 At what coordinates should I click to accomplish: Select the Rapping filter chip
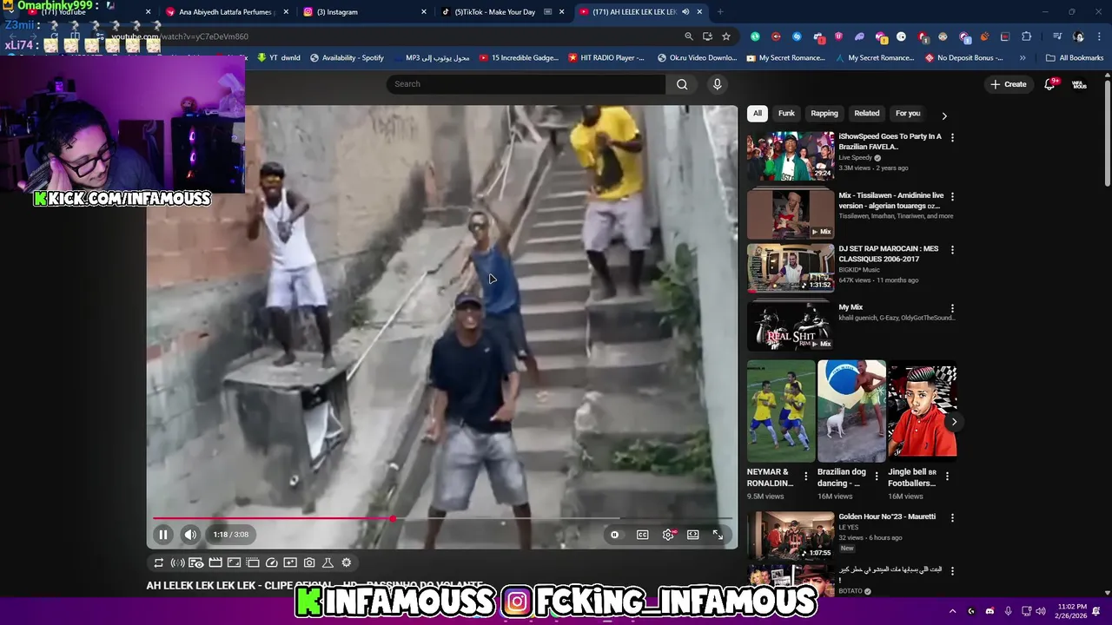(824, 114)
